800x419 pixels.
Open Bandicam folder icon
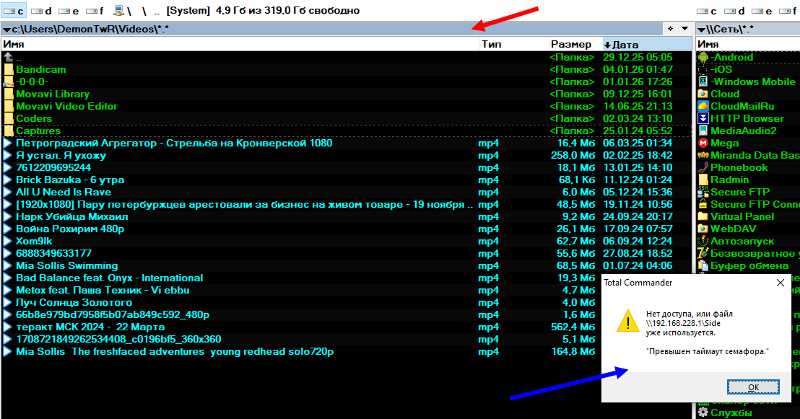click(8, 70)
